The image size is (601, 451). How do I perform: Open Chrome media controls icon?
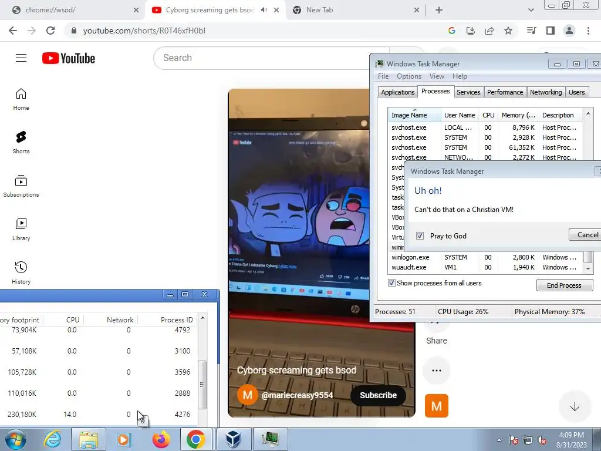532,31
